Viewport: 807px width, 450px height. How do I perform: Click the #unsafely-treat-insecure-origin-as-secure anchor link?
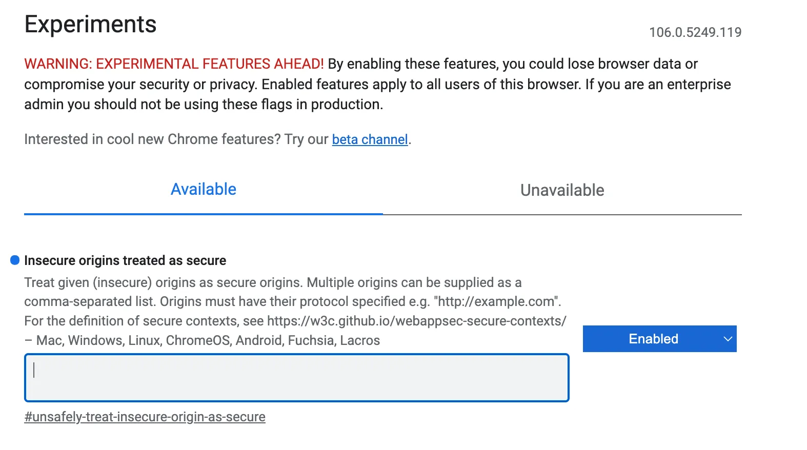pos(145,417)
